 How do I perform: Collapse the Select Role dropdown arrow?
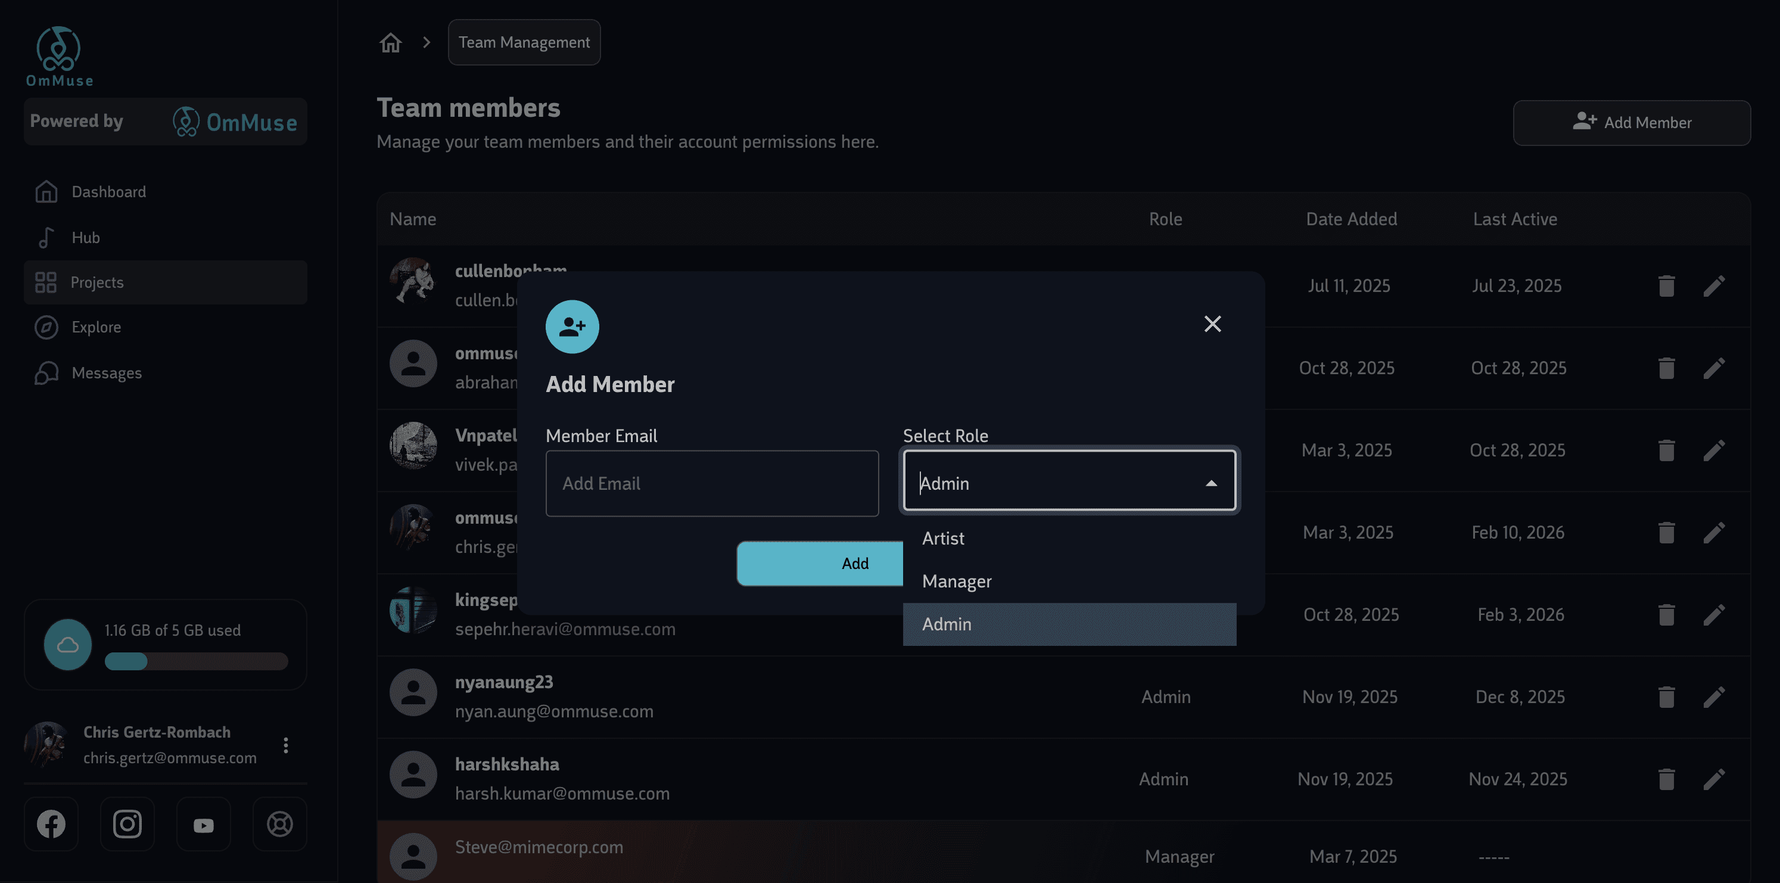(1210, 483)
